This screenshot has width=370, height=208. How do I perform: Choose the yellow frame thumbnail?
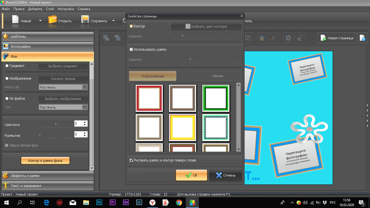pos(183,128)
